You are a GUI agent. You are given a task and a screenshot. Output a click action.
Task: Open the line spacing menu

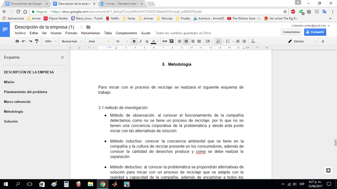(x=209, y=41)
